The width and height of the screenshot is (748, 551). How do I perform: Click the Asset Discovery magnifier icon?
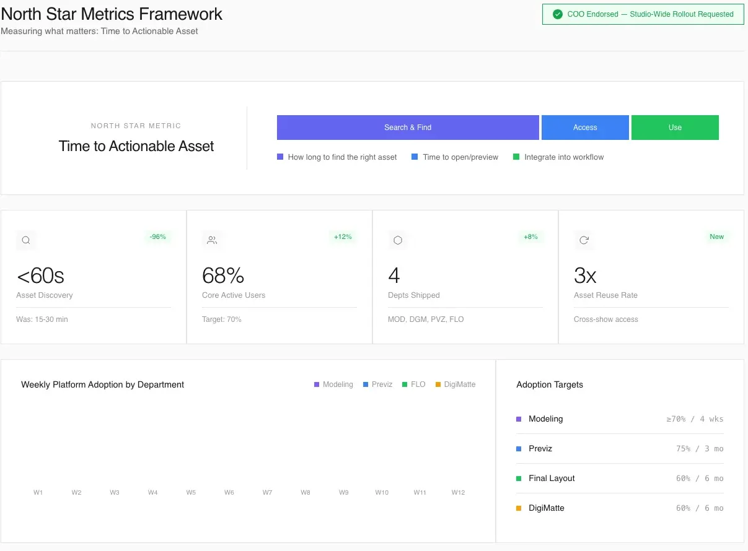pos(27,240)
